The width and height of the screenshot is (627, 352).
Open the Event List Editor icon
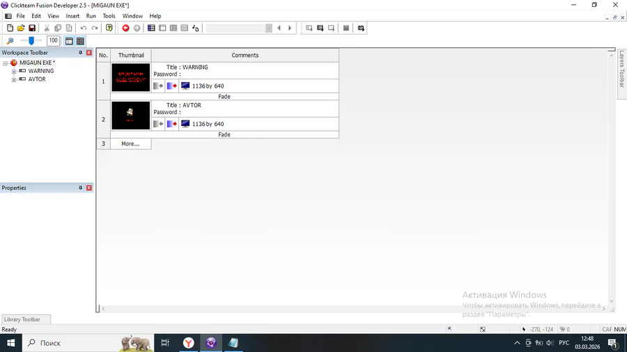tap(185, 28)
